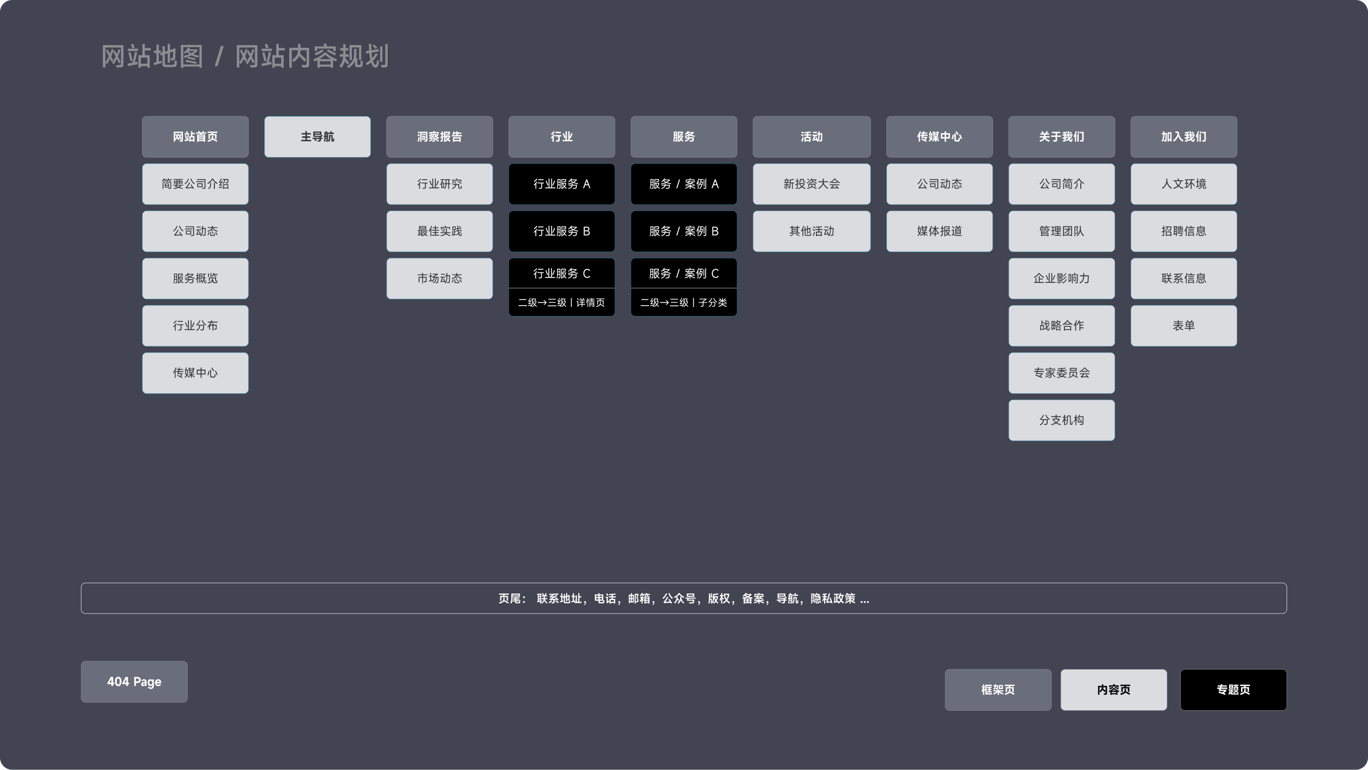Click the 框架页 legend swatch
This screenshot has width=1368, height=770.
[x=997, y=690]
